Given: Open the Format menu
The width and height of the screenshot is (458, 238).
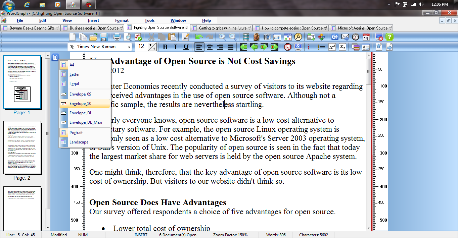Looking at the screenshot, I should tap(122, 20).
